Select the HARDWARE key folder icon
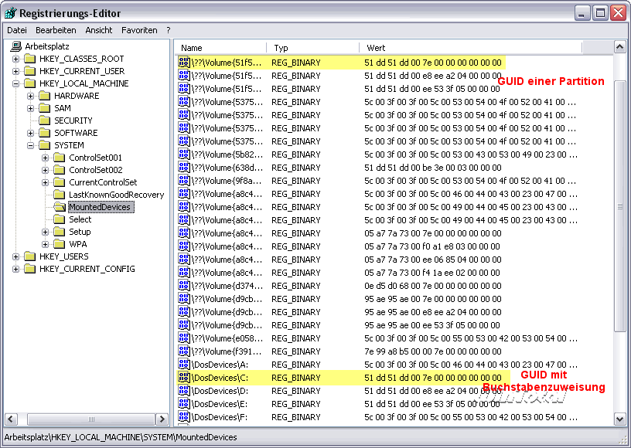Viewport: 631px width, 448px height. click(x=45, y=96)
